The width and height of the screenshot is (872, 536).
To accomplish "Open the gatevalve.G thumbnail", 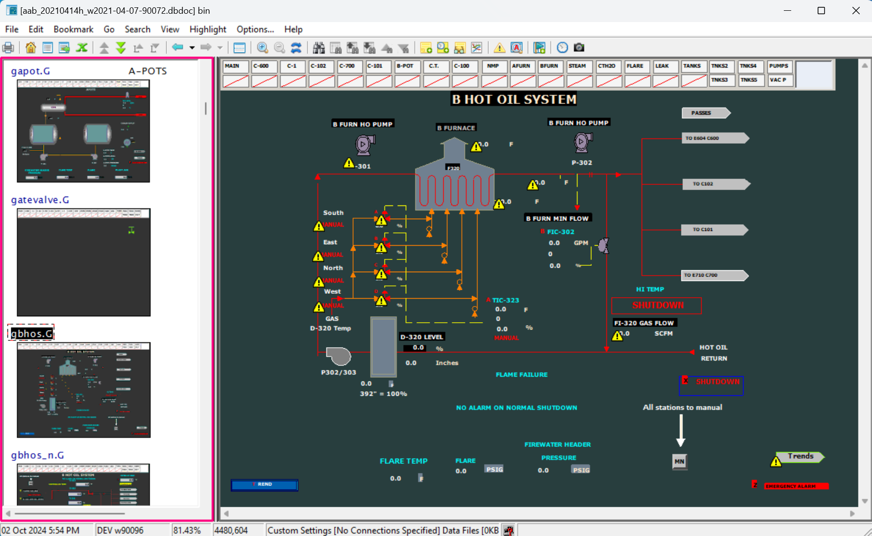I will pyautogui.click(x=84, y=262).
